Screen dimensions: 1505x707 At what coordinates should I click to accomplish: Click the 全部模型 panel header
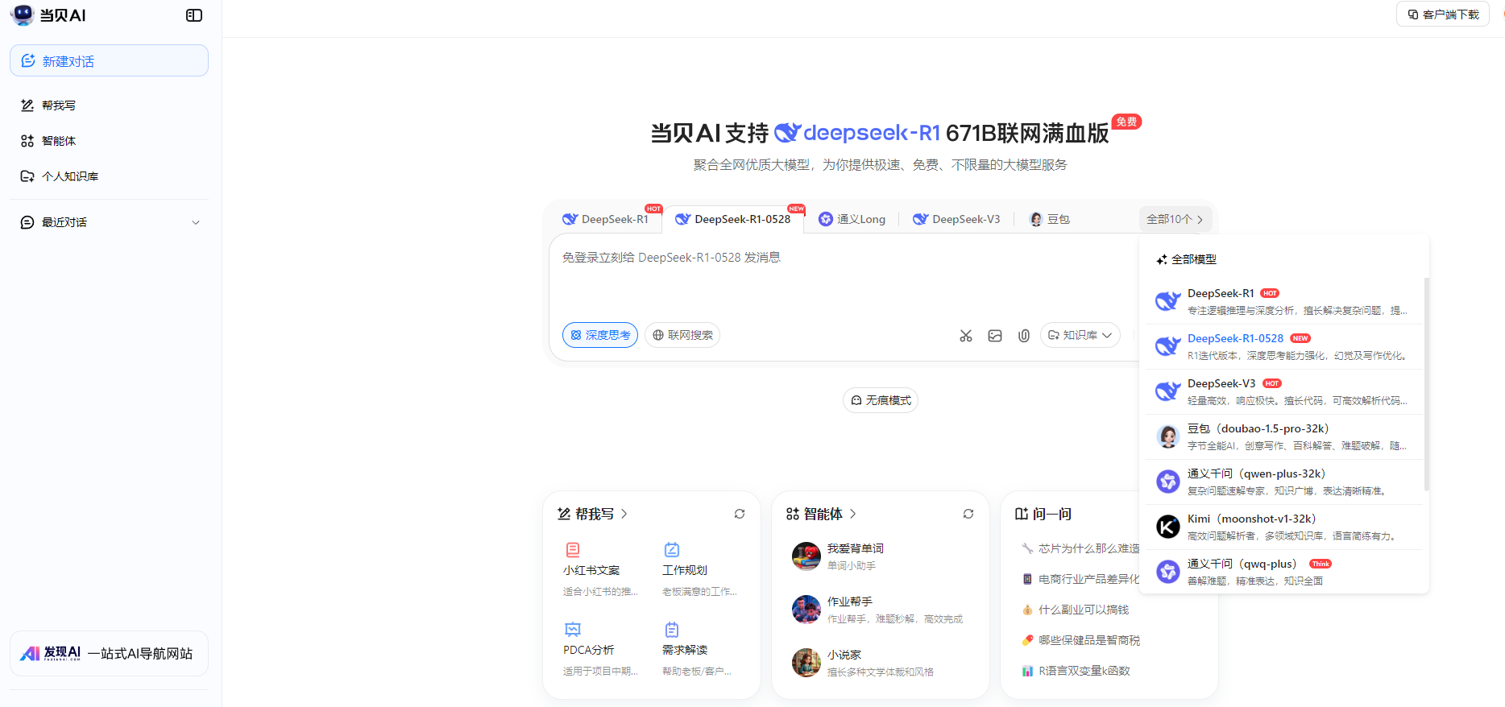1186,259
